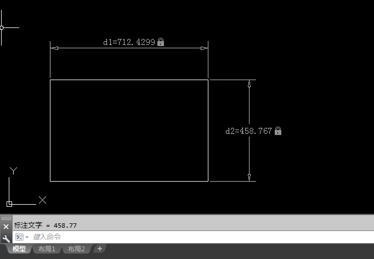374x259 pixels.
Task: Click the 标注文字 = 458.77 history line
Action: (46, 226)
